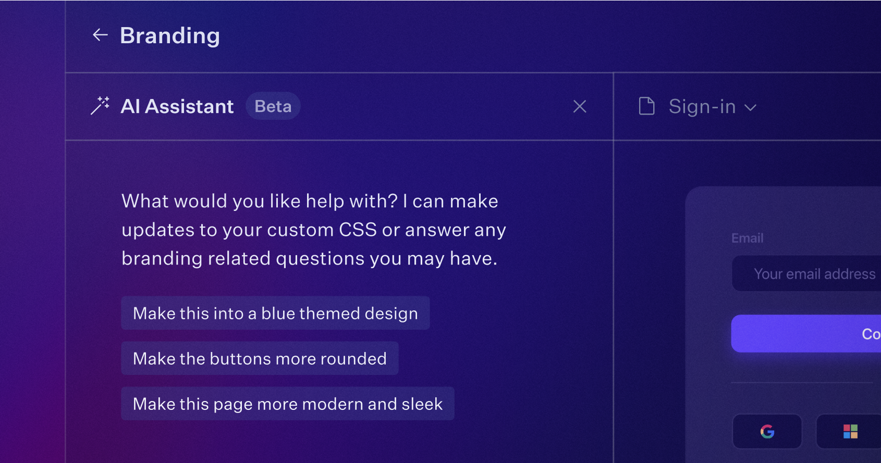Choose suggestion Make this page more modern and sleek
Screen dimensions: 881x463
click(x=287, y=404)
